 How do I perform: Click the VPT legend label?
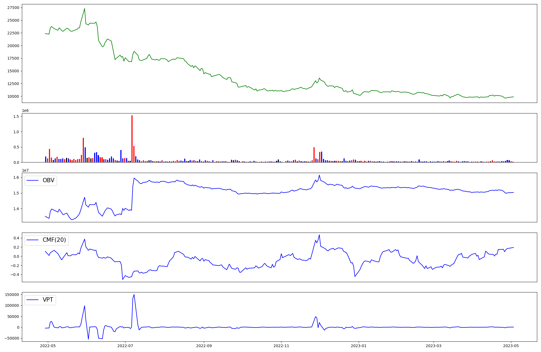(x=48, y=300)
